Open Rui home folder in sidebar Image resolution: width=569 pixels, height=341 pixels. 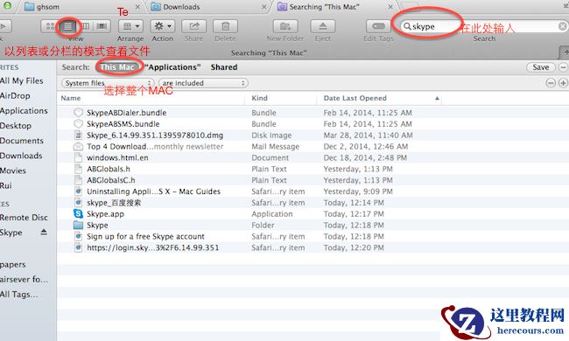coord(6,185)
